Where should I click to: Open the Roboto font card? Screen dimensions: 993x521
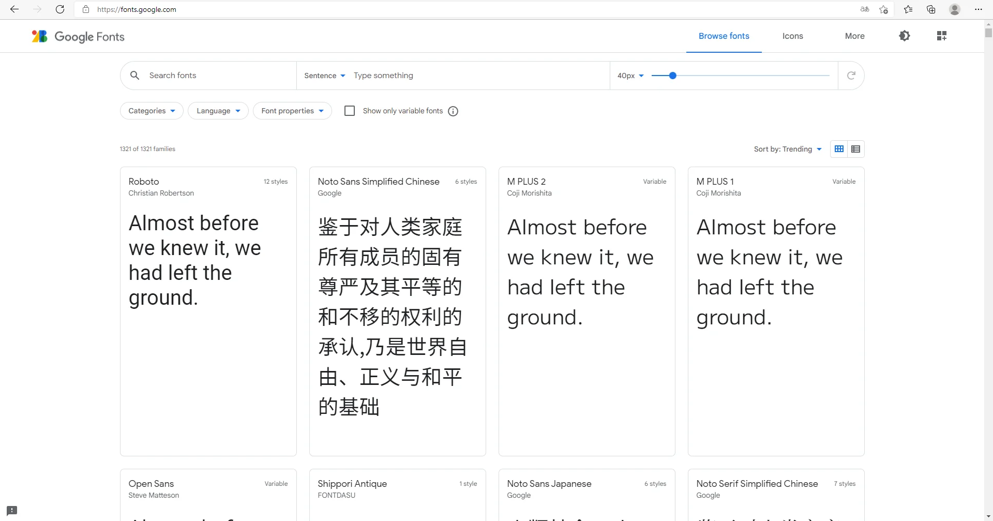click(x=208, y=311)
